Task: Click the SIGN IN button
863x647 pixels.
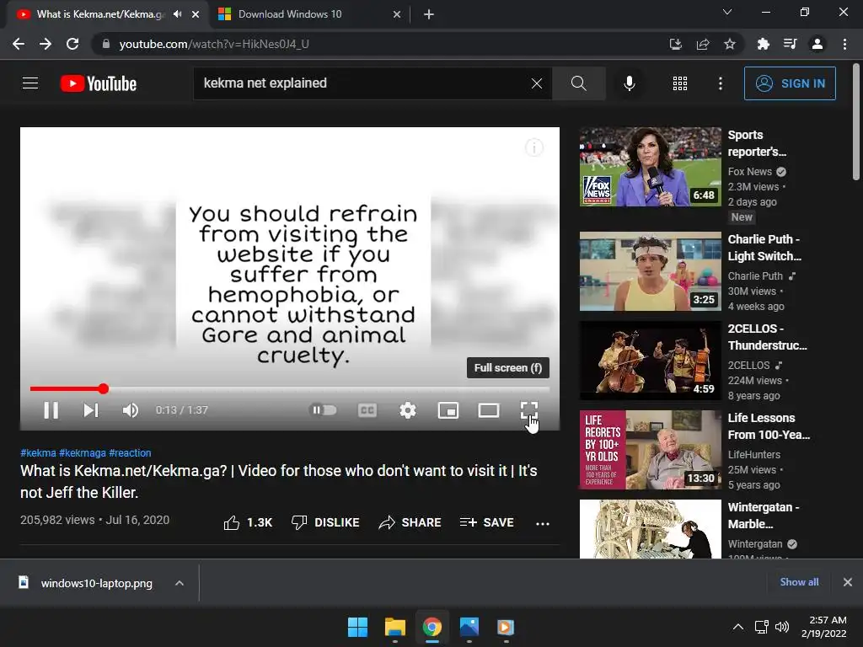Action: tap(790, 83)
